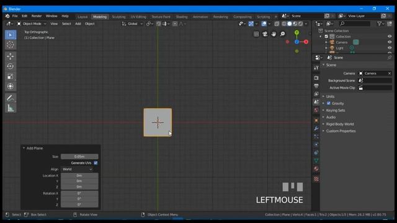Open the View Layer properties tab icon

click(x=316, y=94)
